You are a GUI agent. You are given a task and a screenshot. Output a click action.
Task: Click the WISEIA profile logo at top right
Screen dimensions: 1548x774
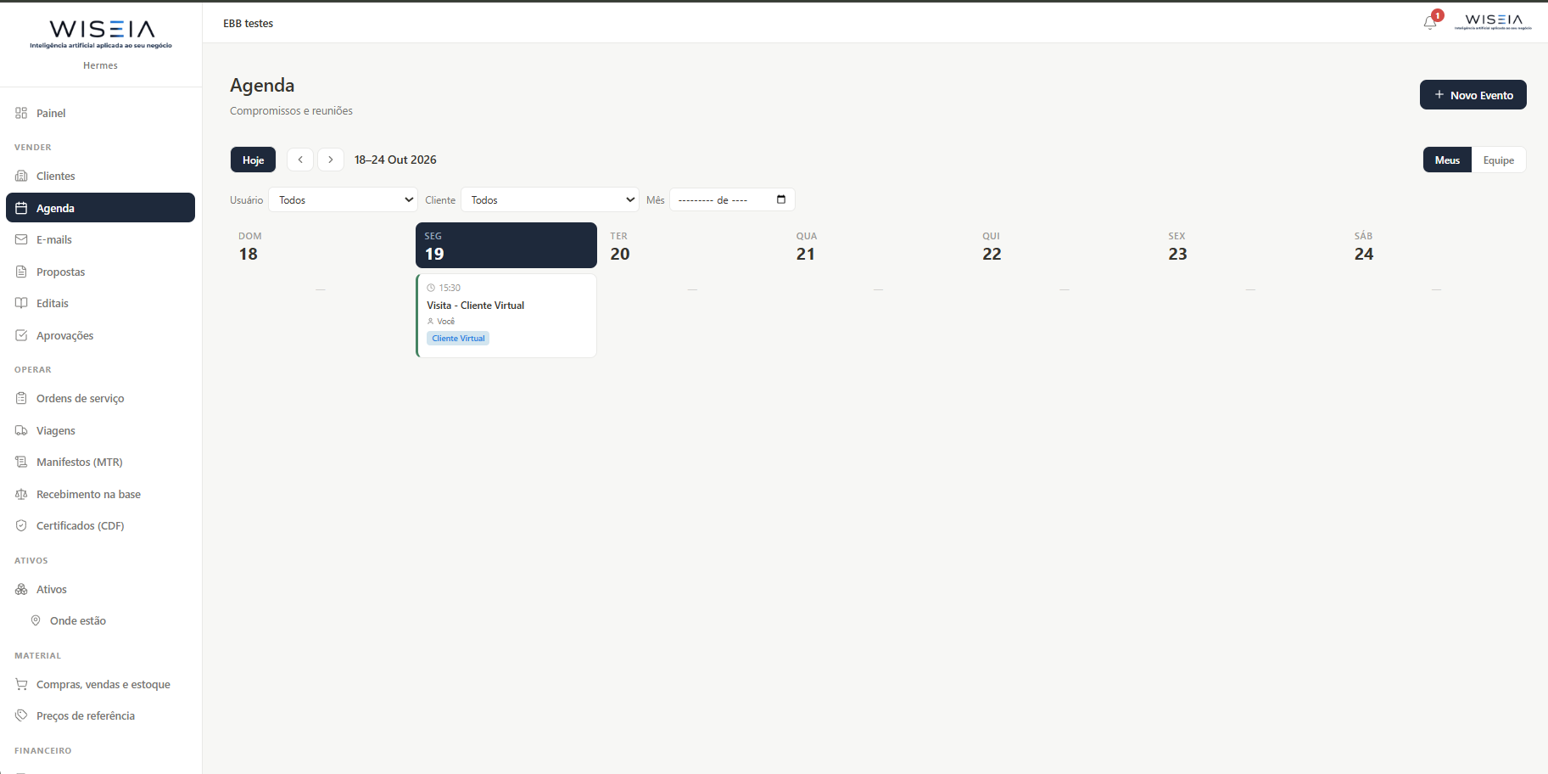1494,22
